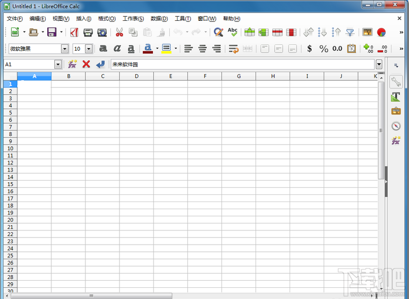
Task: Toggle bold formatting
Action: pos(102,49)
